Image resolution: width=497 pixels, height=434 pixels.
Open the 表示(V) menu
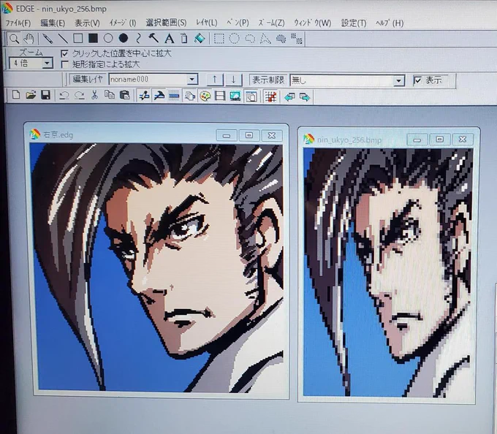[87, 23]
